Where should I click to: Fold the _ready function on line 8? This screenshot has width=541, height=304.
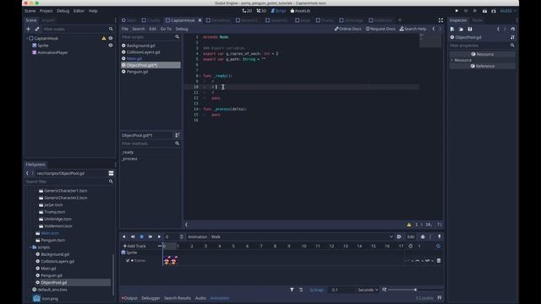pos(200,76)
